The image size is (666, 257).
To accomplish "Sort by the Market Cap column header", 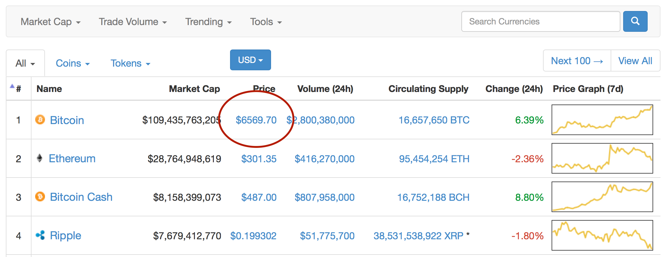I will [195, 89].
